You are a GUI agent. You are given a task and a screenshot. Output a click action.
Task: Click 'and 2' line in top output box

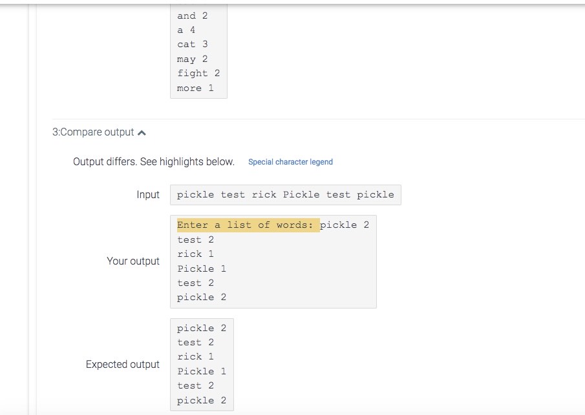tap(193, 15)
